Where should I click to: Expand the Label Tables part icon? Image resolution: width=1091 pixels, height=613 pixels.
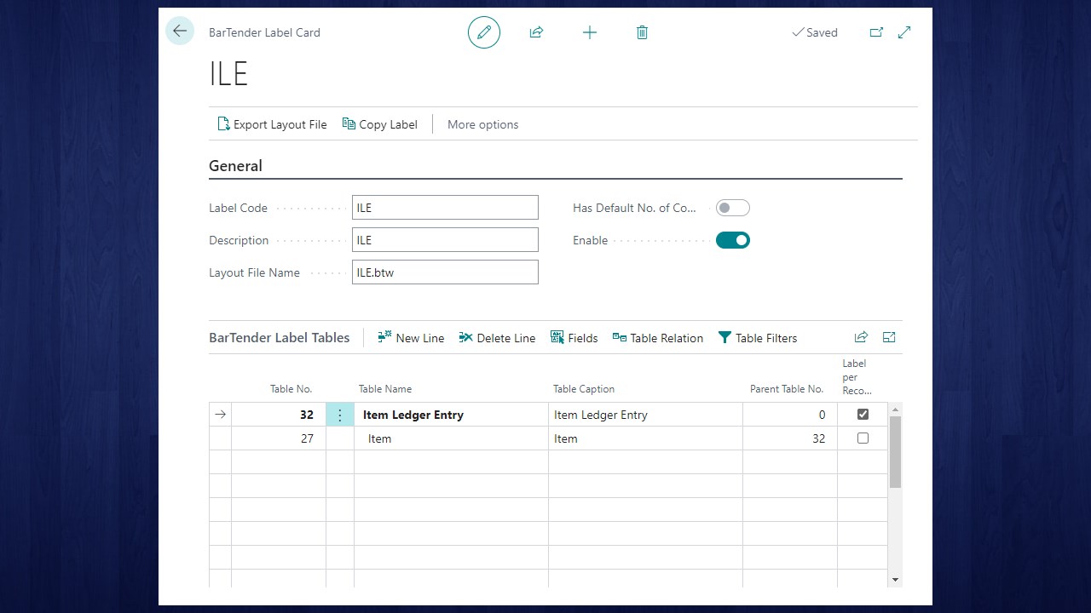pyautogui.click(x=889, y=337)
